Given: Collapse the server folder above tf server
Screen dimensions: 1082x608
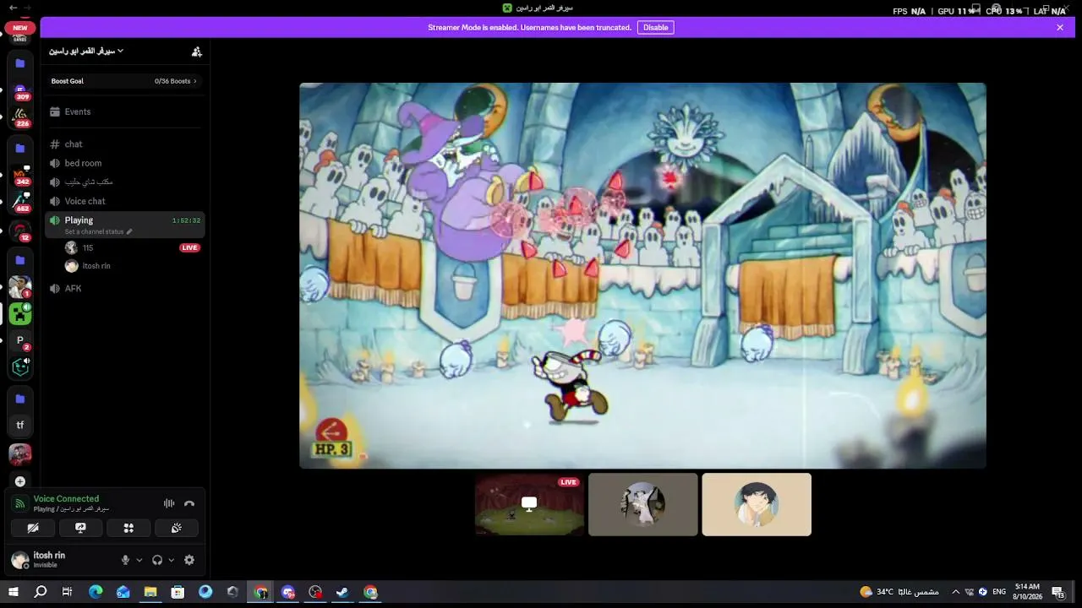Looking at the screenshot, I should tap(20, 399).
